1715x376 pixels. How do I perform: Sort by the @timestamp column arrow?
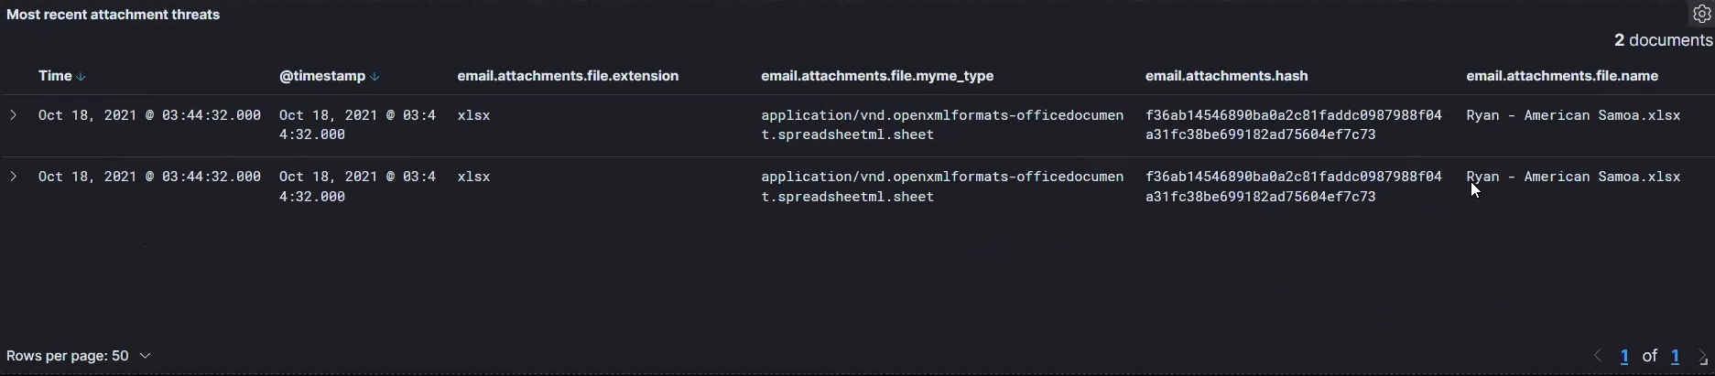[374, 77]
